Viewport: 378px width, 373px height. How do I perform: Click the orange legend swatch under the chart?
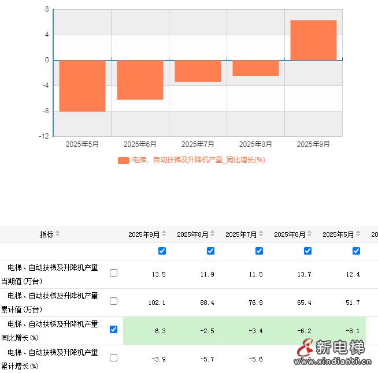pyautogui.click(x=123, y=161)
